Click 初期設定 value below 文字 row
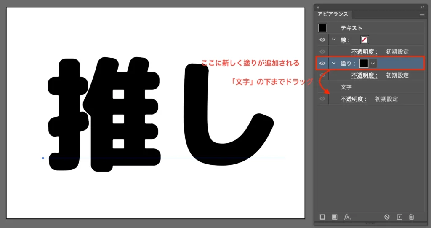Screen dimensions: 431x228 [x=386, y=99]
